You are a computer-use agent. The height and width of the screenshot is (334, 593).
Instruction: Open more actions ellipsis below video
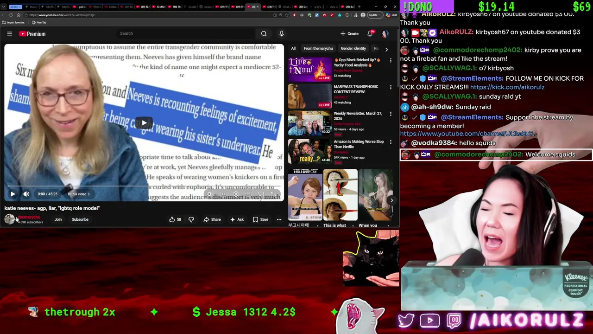279,219
